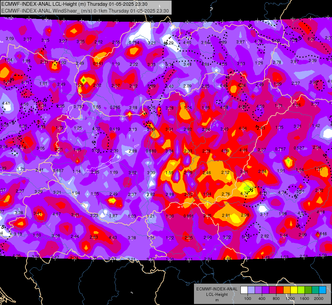Click wind shear value 0.527
332x305 pixels.
(299, 148)
